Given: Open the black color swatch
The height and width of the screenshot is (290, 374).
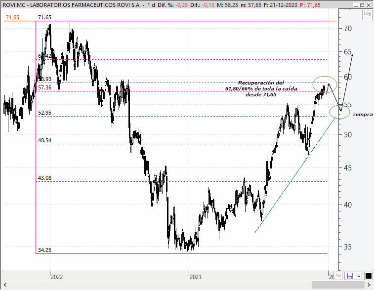Looking at the screenshot, I should click(368, 276).
